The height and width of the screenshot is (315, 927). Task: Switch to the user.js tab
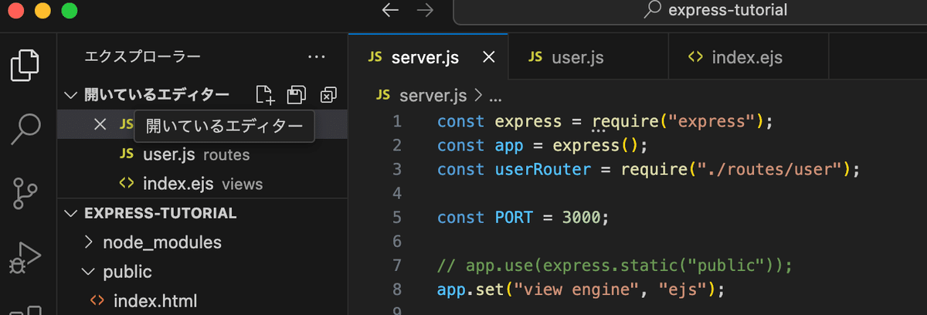click(589, 56)
